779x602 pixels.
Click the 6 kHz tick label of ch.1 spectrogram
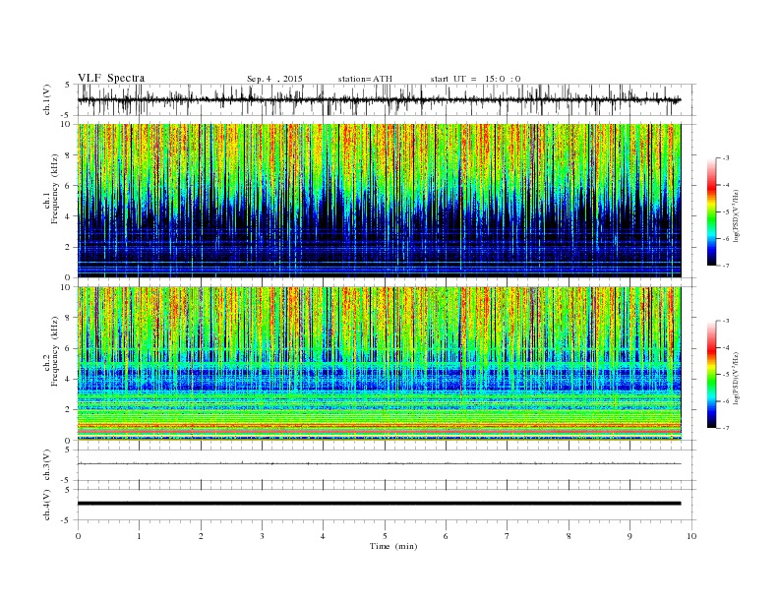[68, 186]
